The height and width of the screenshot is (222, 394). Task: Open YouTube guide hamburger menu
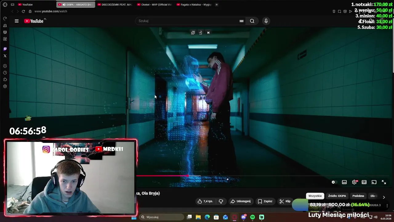(x=17, y=21)
